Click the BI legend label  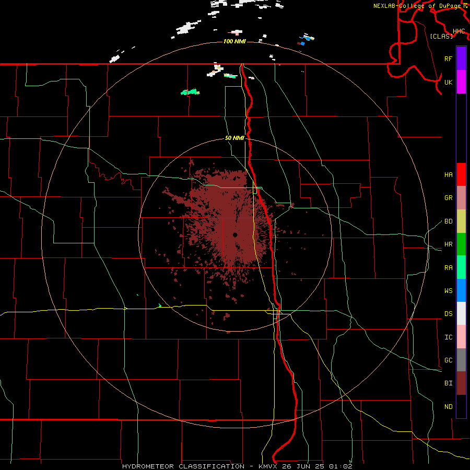click(448, 383)
